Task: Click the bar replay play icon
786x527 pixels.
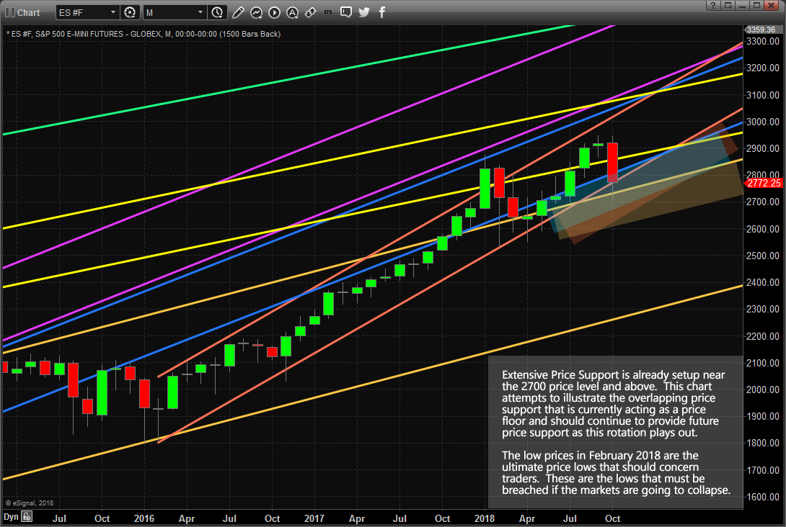Action: 274,12
